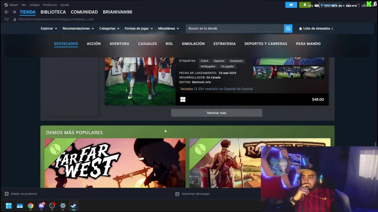Open the Chrome taskbar icon
The image size is (378, 212).
click(30, 206)
